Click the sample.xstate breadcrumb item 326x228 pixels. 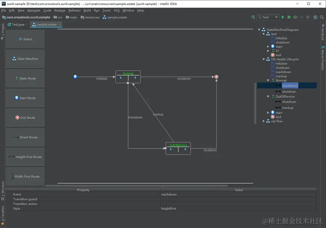[x=115, y=17]
